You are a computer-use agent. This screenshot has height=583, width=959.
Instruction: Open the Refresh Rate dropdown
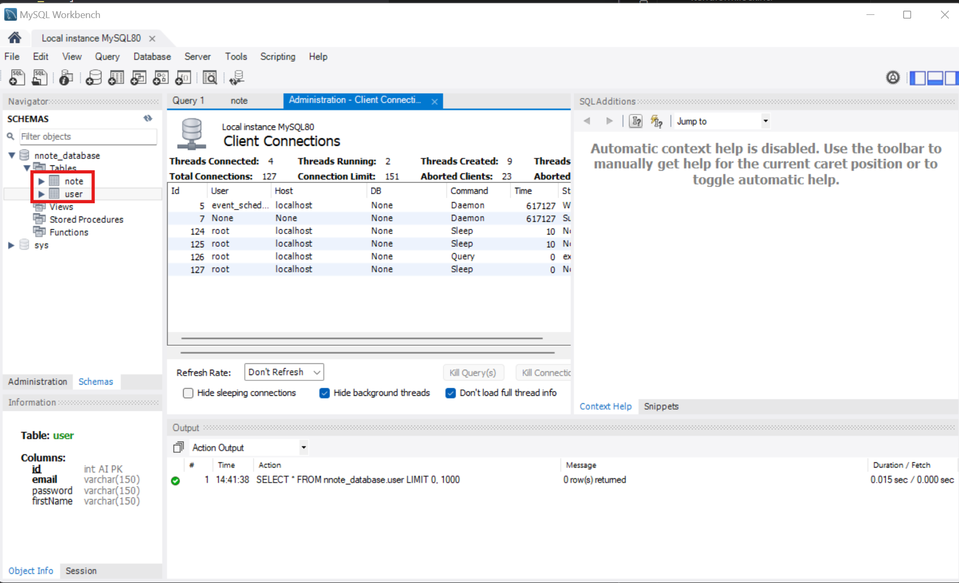[284, 372]
